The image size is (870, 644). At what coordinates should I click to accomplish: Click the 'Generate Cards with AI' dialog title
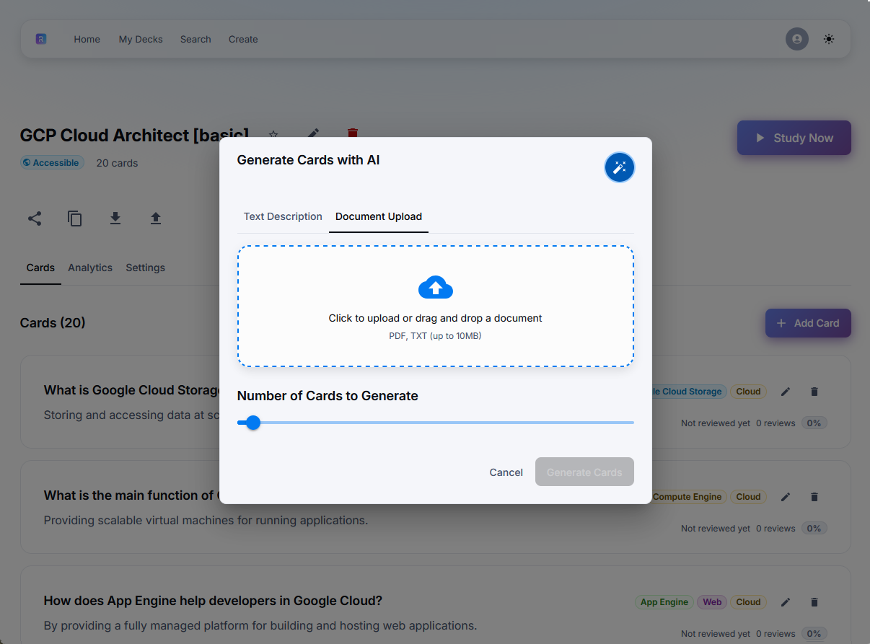pos(308,160)
